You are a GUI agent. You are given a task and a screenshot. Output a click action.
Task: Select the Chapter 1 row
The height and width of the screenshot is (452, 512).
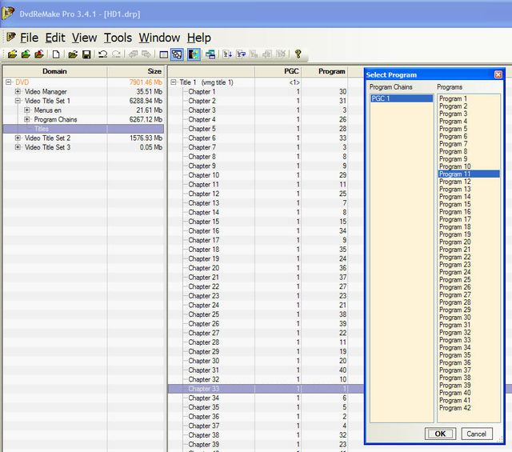point(266,91)
